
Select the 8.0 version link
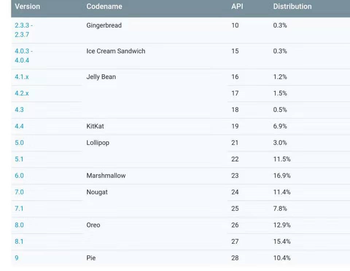(x=19, y=225)
